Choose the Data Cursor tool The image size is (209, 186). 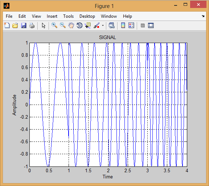pos(88,25)
